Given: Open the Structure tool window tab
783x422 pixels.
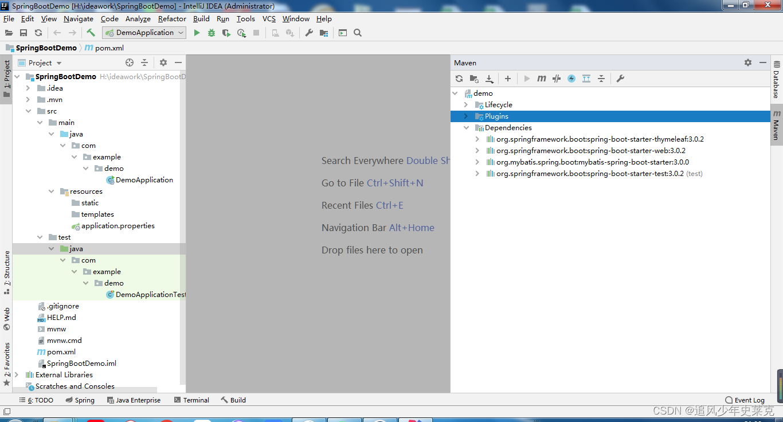Looking at the screenshot, I should [6, 272].
